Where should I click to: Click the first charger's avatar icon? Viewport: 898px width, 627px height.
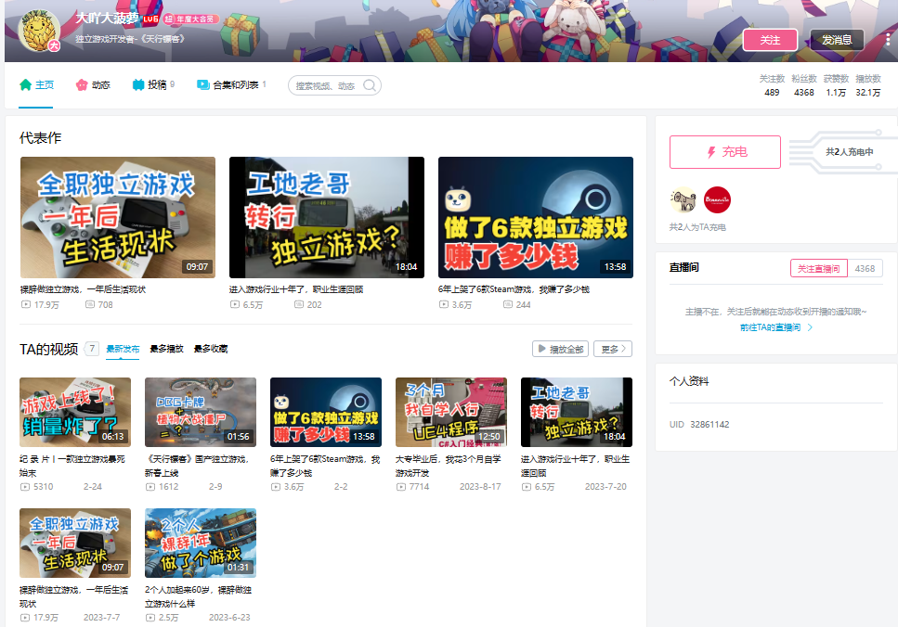tap(683, 200)
